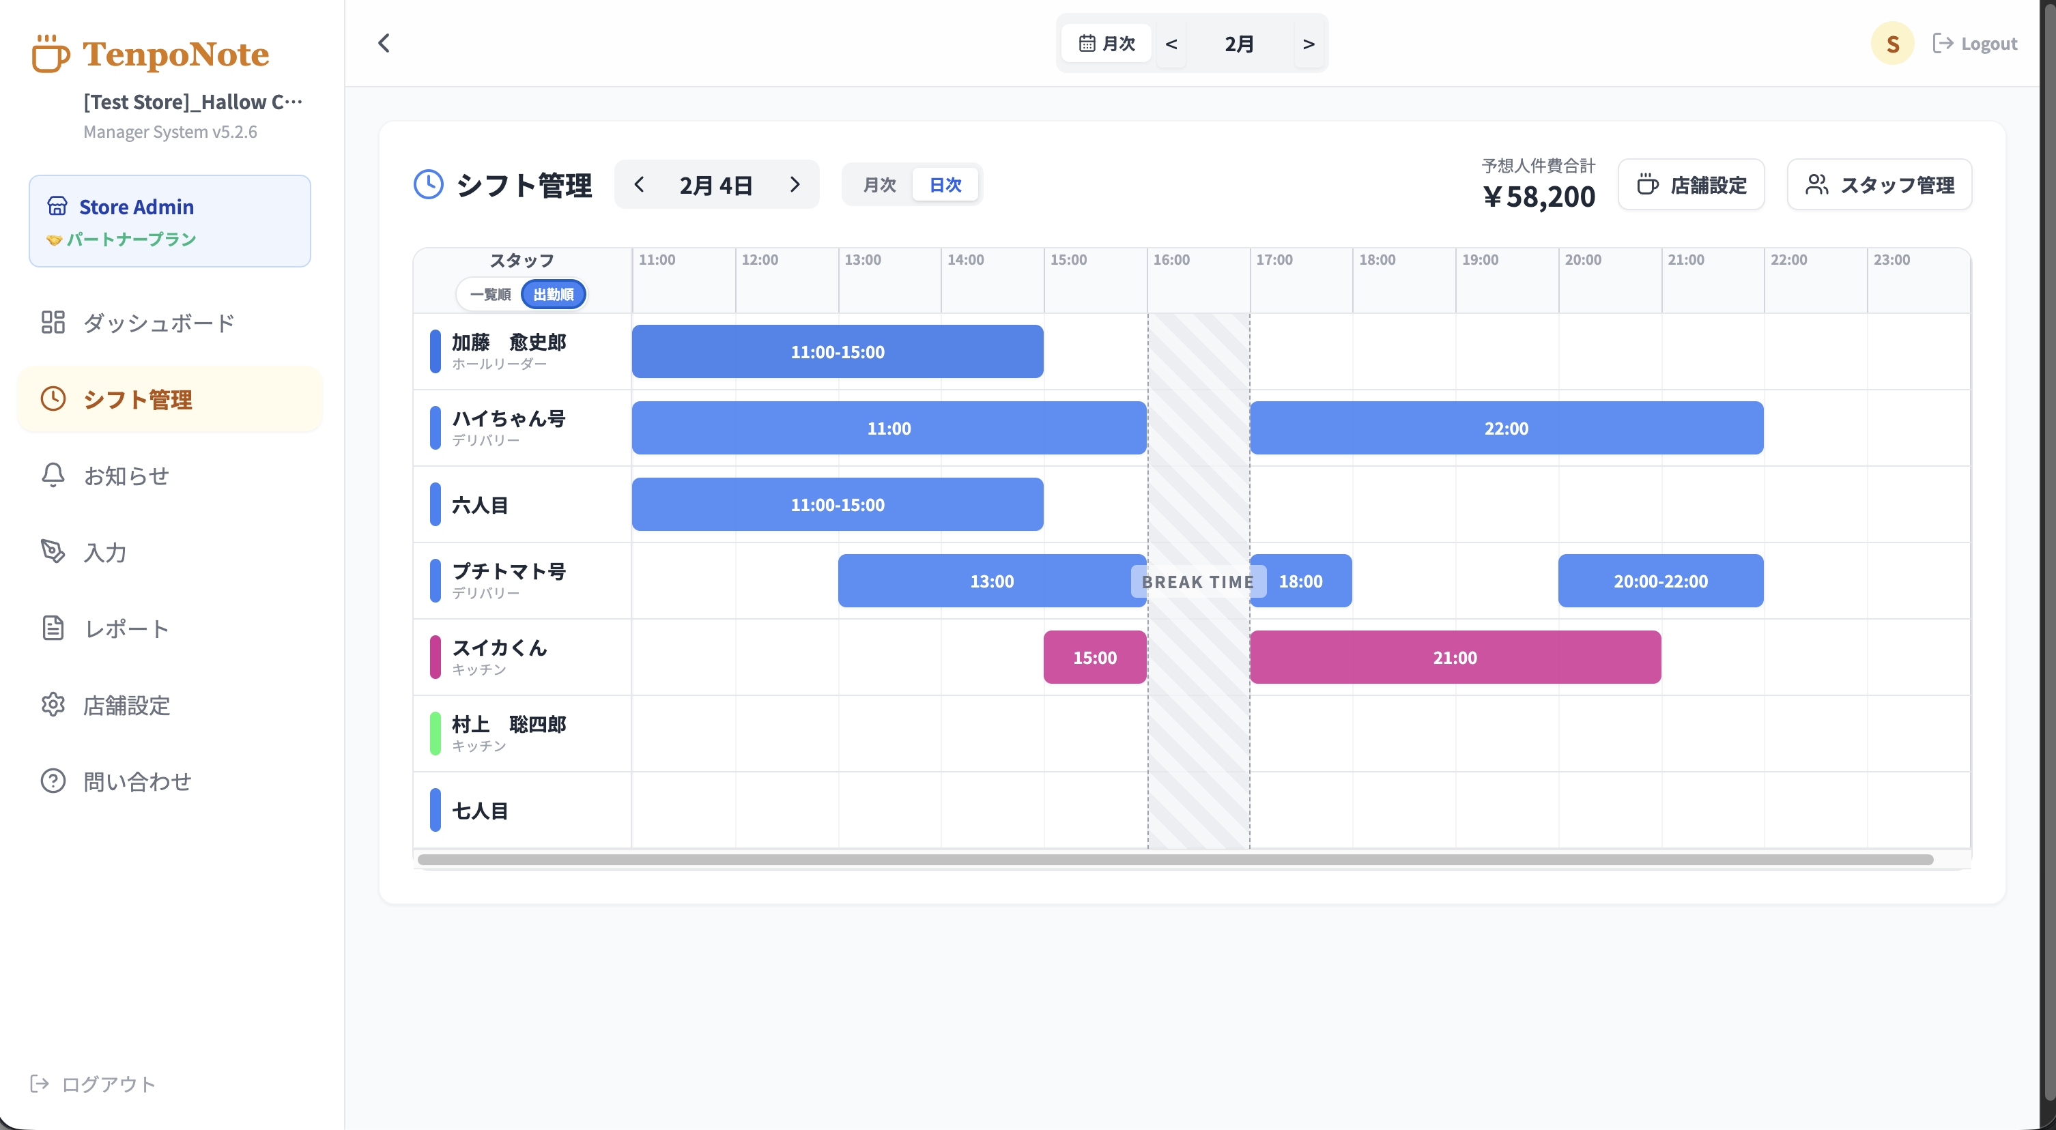Screen dimensions: 2056x1130
Task: Click the calendar 月次 button in top bar
Action: point(1106,43)
